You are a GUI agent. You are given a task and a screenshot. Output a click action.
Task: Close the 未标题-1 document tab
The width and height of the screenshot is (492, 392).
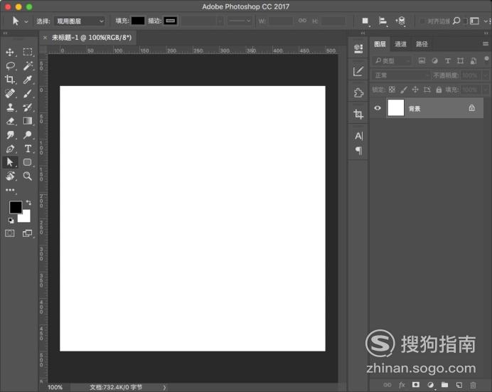click(45, 38)
